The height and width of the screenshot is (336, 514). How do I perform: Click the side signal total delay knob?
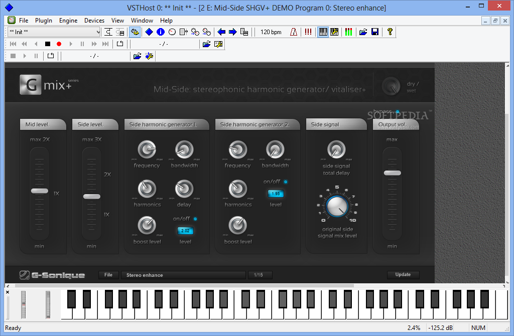tap(336, 149)
